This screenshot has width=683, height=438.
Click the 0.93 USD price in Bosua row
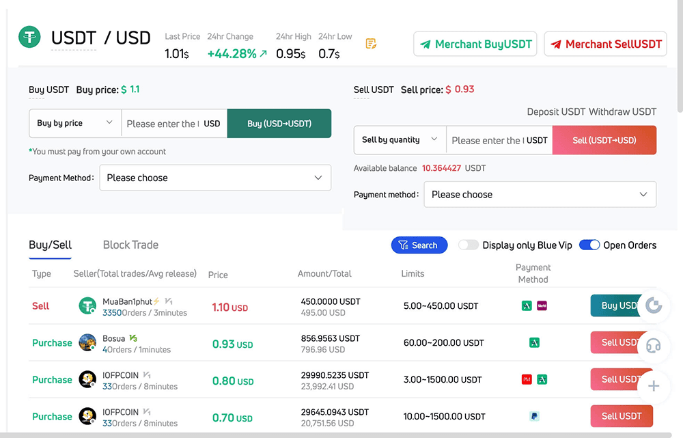click(233, 344)
